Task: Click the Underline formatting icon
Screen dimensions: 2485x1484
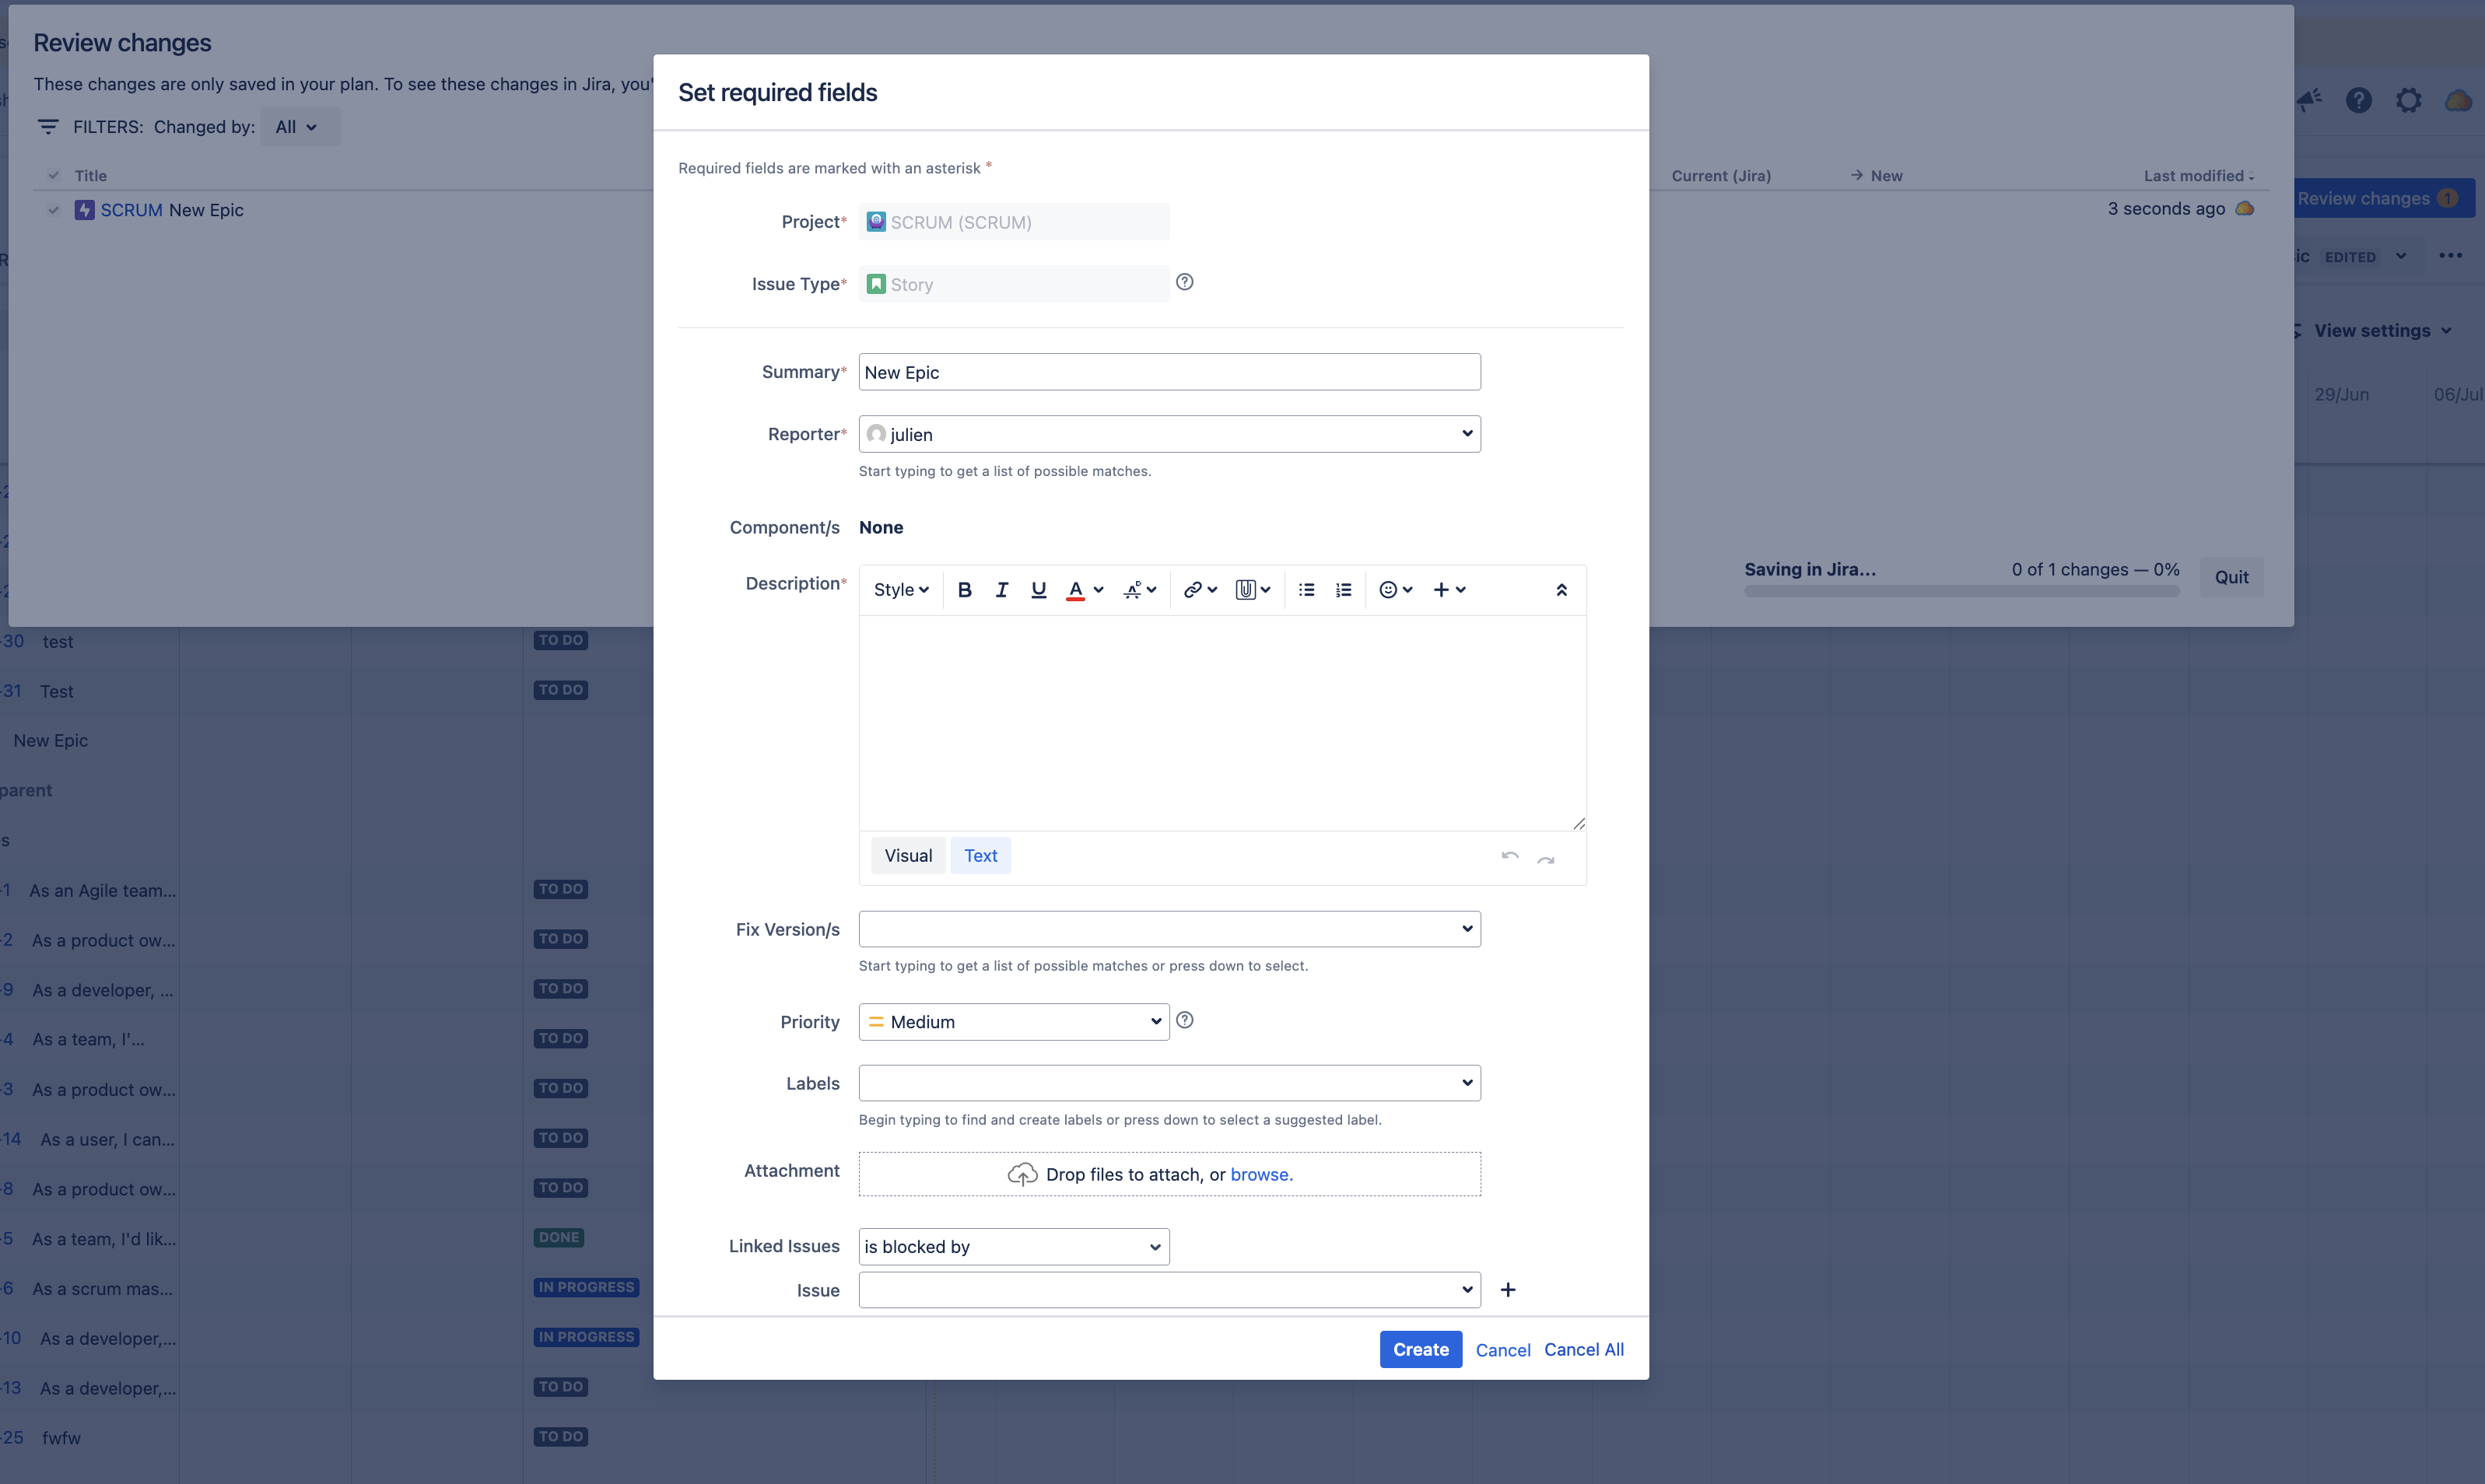Action: tap(1038, 590)
